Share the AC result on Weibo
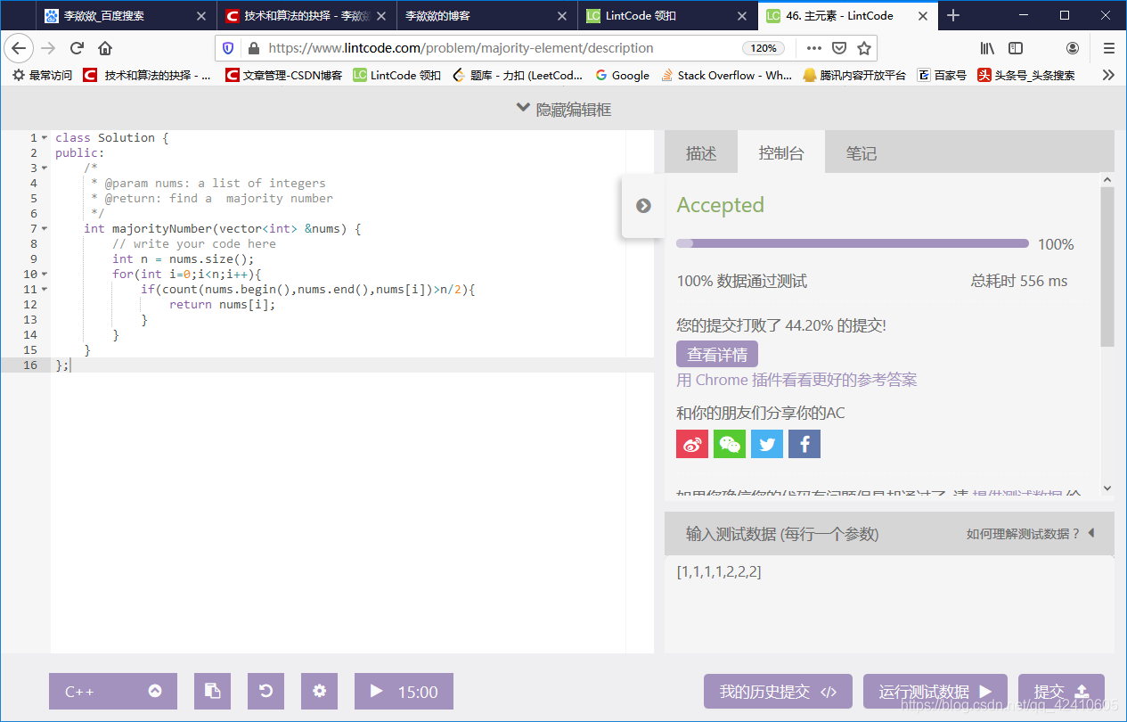This screenshot has width=1127, height=722. pos(692,443)
